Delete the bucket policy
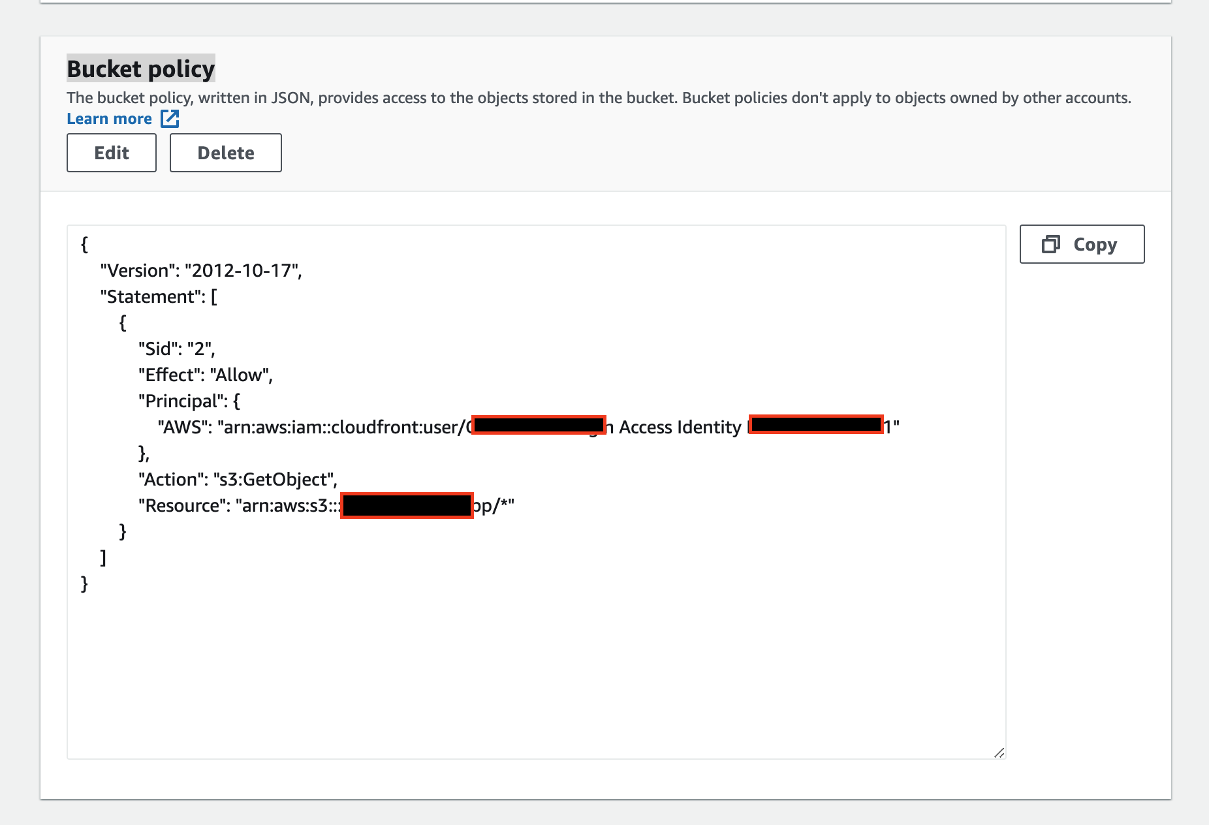The height and width of the screenshot is (825, 1209). (x=226, y=153)
